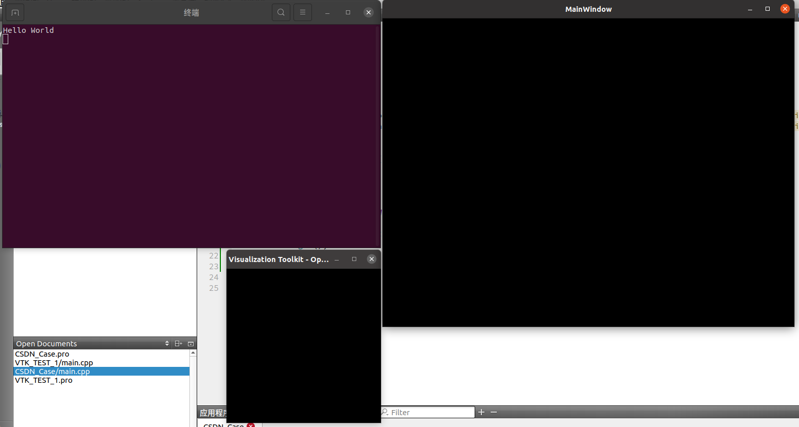Click the terminal search icon
Screen dimensions: 799x427
click(x=281, y=12)
